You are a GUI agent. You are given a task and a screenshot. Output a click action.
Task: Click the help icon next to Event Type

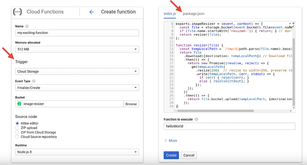point(34,81)
